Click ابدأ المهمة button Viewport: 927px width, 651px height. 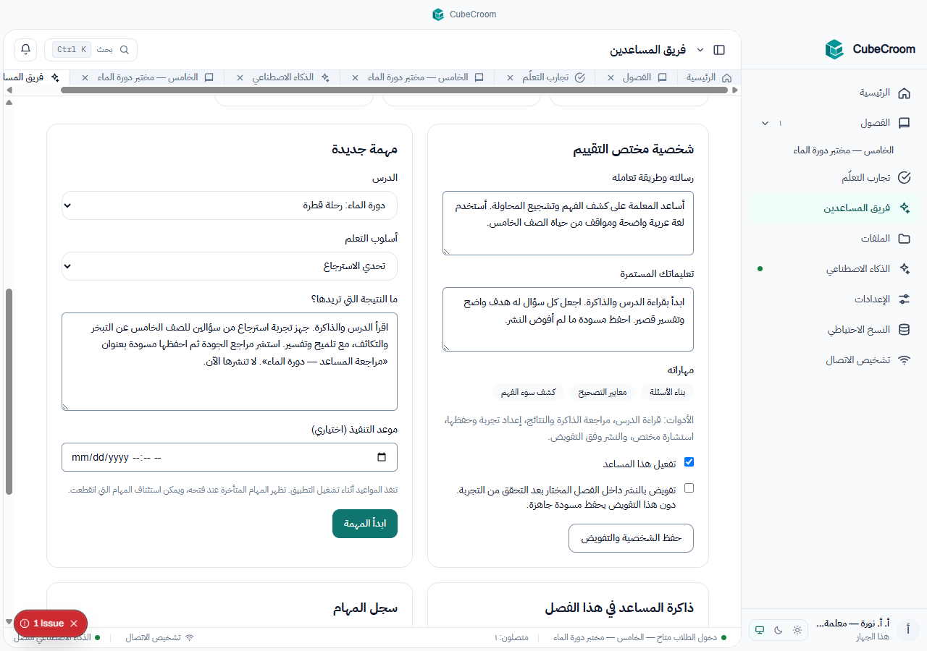[x=365, y=524]
